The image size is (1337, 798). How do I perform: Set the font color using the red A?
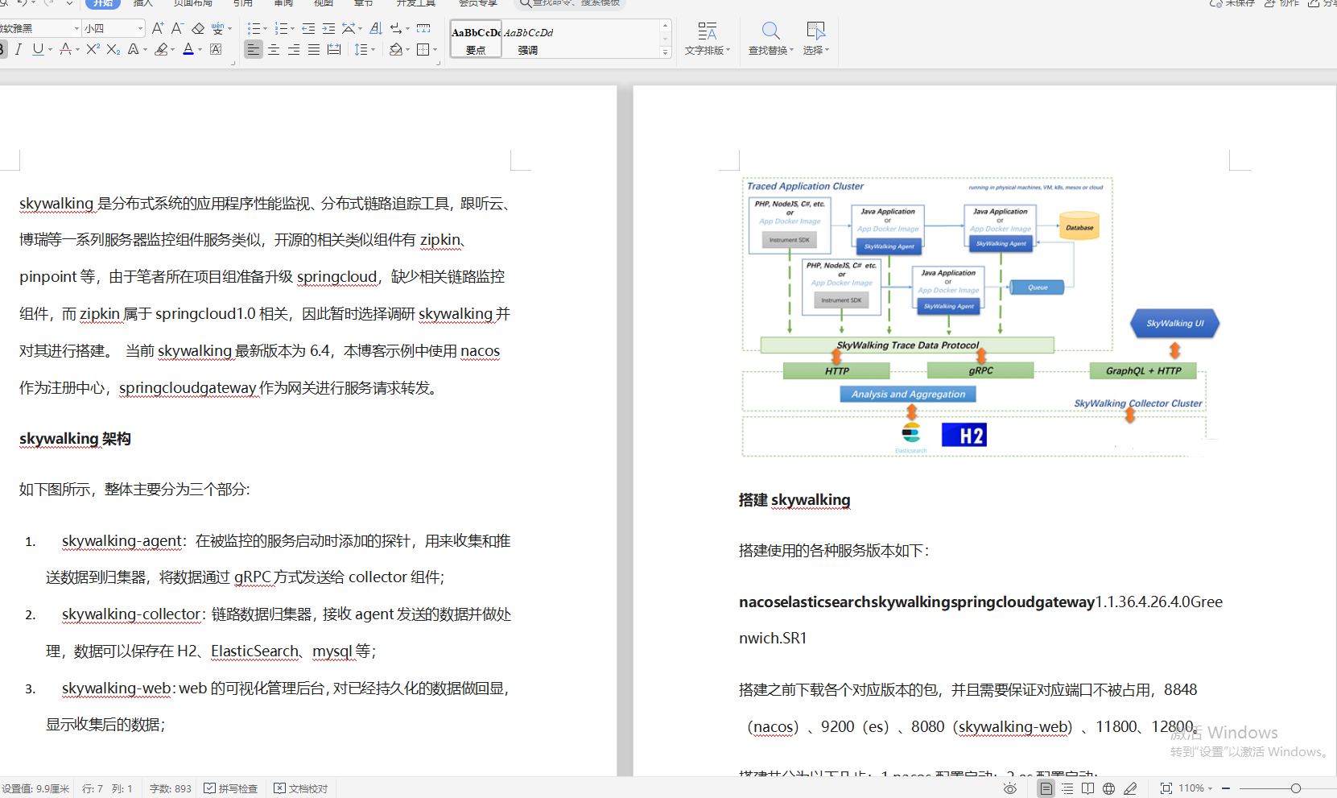[188, 50]
